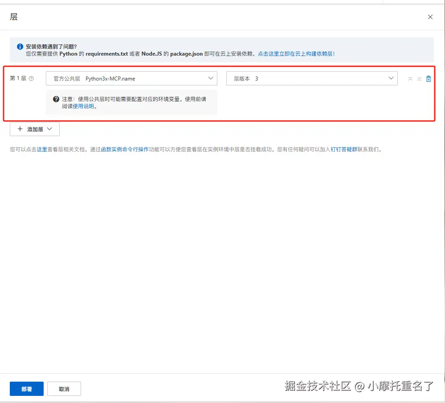
Task: Click the 部署 deploy button
Action: point(26,388)
